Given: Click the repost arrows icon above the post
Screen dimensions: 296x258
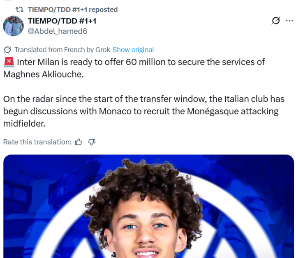Looking at the screenshot, I should [19, 9].
